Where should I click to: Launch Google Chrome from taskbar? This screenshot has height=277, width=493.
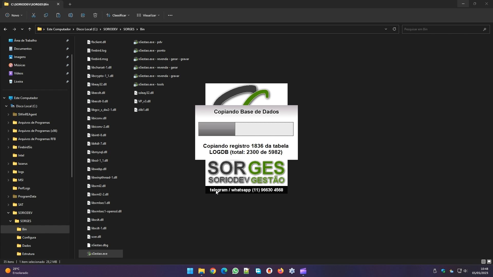[213, 271]
